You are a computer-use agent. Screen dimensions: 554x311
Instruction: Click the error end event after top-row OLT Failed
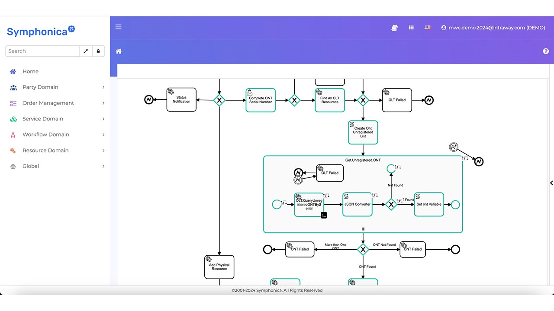click(429, 100)
